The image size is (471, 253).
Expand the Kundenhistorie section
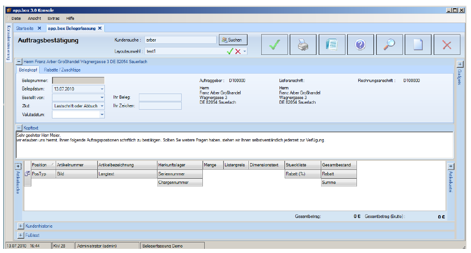pyautogui.click(x=21, y=226)
